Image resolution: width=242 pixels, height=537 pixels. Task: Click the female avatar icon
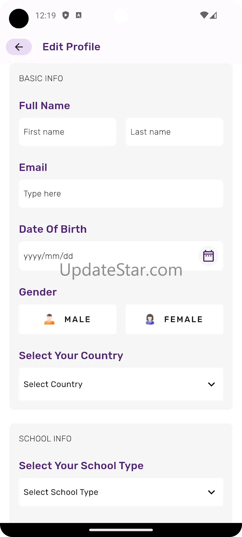(x=150, y=319)
